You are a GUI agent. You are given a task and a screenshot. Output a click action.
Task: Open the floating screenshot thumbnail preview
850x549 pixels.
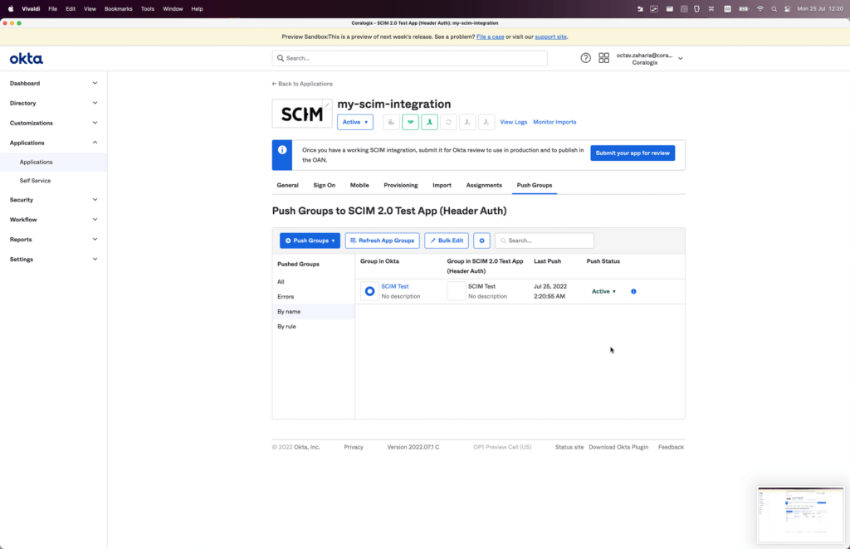801,514
